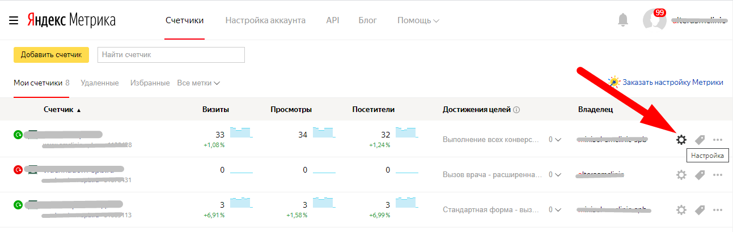This screenshot has width=733, height=232.
Task: Click the tag icon in second row
Action: tap(700, 175)
